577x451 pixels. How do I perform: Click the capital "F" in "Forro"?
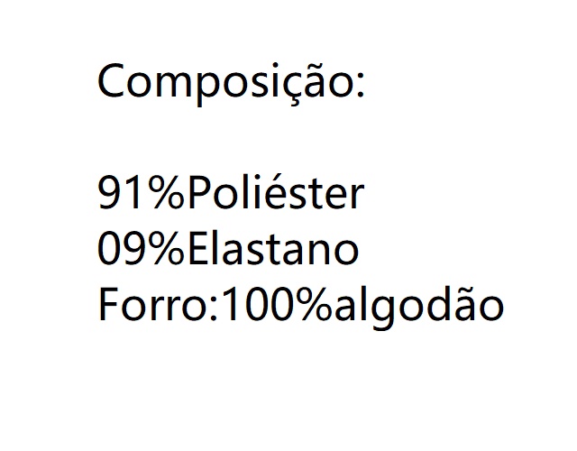tap(108, 305)
